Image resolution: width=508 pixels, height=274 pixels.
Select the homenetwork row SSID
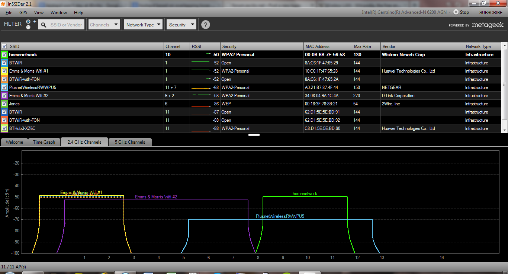pyautogui.click(x=23, y=55)
